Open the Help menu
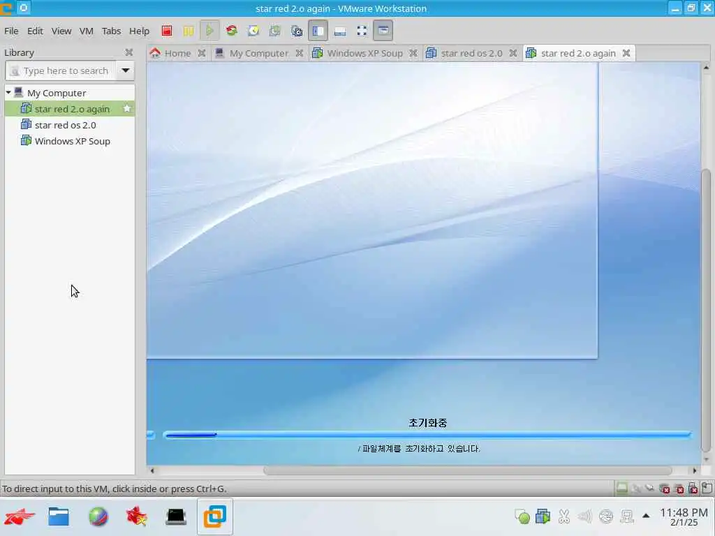715x536 pixels. coord(139,31)
